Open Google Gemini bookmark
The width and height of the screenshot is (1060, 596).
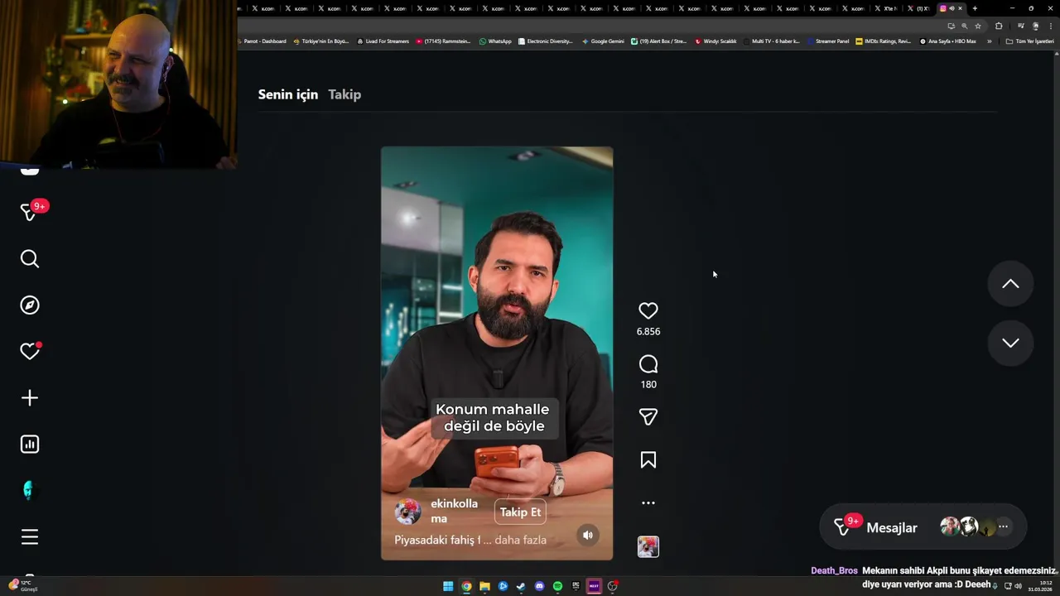tap(603, 41)
